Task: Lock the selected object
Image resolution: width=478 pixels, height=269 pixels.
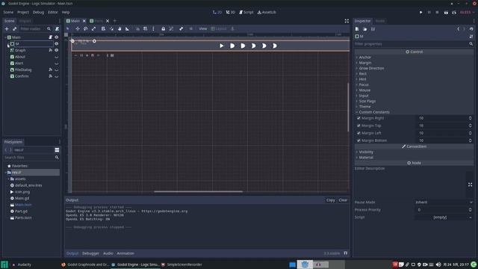Action: pos(163,28)
